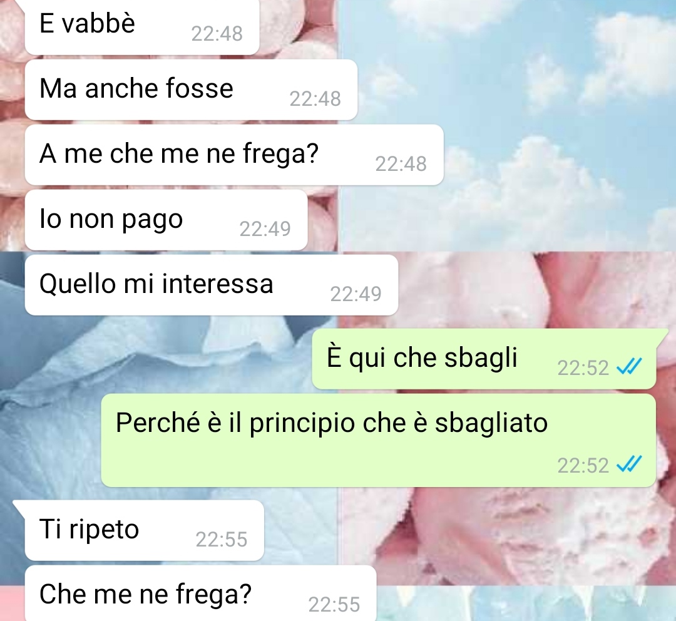Select the green "È qui che sbagli" bubble
The height and width of the screenshot is (621, 676).
(484, 359)
